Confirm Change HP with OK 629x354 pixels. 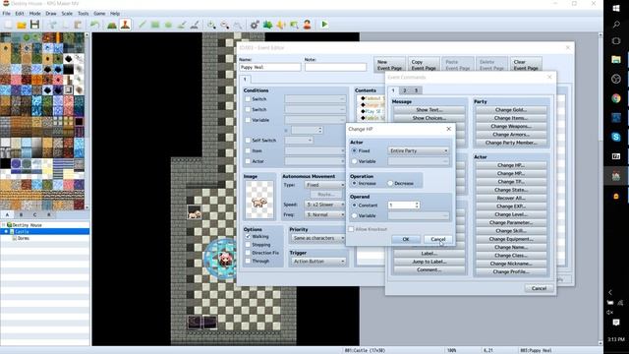(x=406, y=239)
